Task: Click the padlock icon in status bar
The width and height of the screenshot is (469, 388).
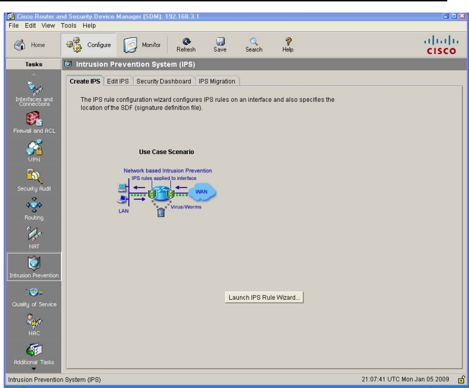Action: point(462,379)
